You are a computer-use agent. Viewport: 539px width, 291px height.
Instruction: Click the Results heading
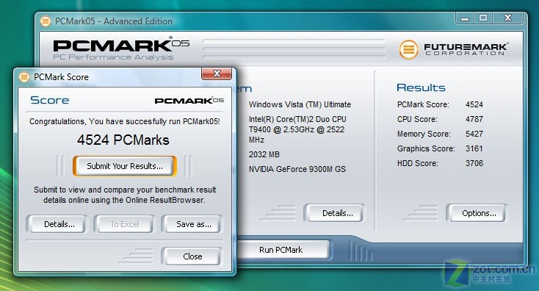(421, 87)
